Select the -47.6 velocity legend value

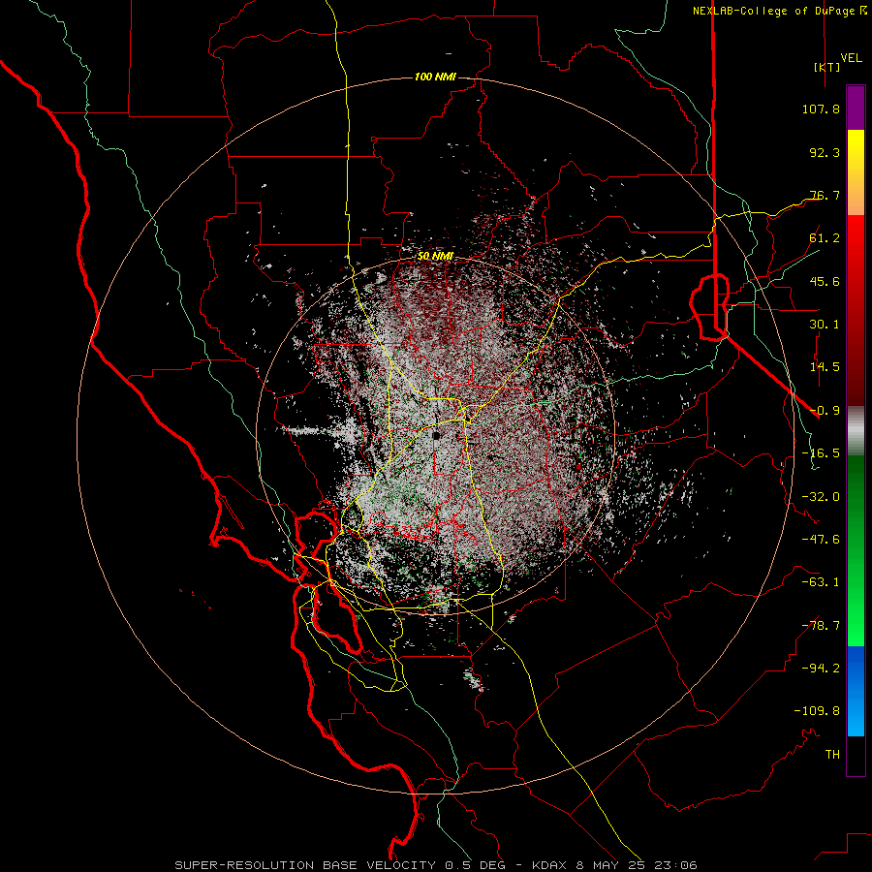click(821, 540)
